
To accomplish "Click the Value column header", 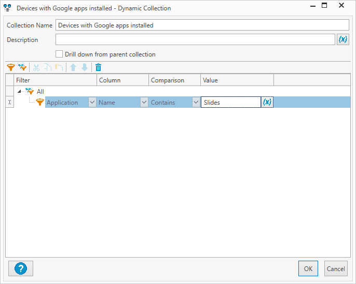I will (237, 80).
